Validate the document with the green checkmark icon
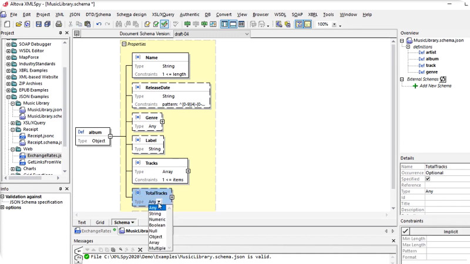 click(156, 24)
